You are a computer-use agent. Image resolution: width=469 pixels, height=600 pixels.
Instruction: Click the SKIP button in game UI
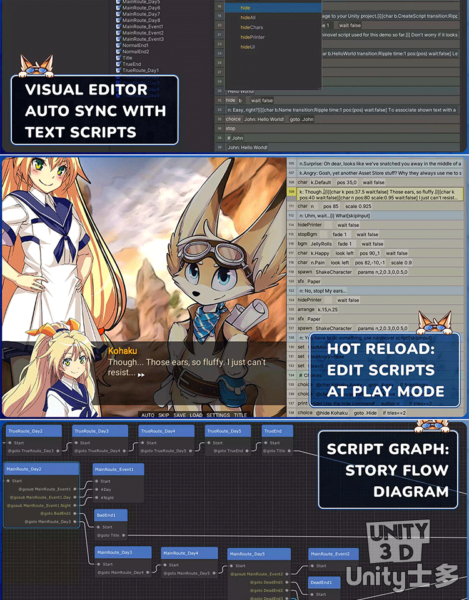pos(164,415)
